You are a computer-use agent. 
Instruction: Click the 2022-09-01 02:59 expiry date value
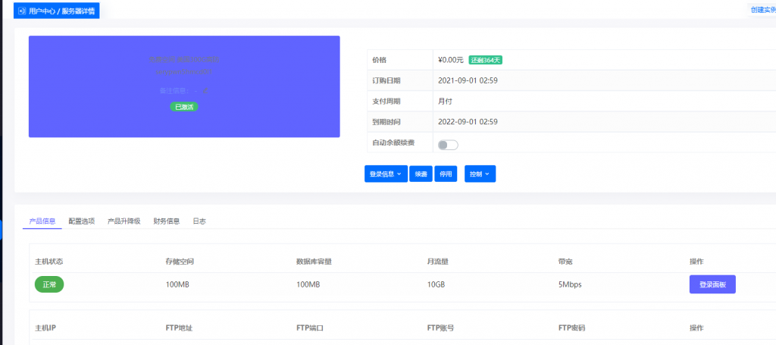tap(468, 121)
